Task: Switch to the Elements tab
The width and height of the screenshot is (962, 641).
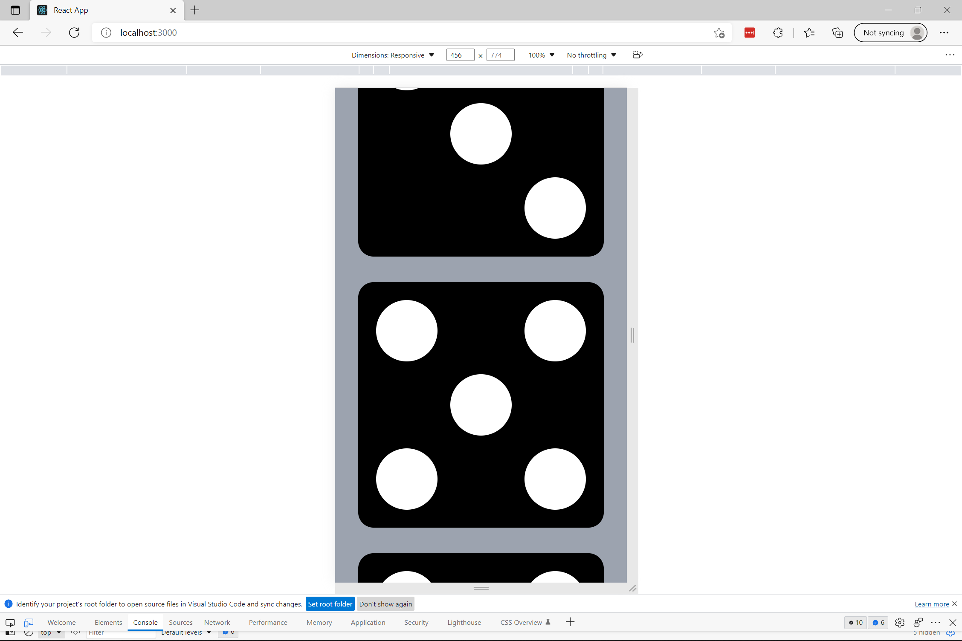Action: [x=108, y=623]
